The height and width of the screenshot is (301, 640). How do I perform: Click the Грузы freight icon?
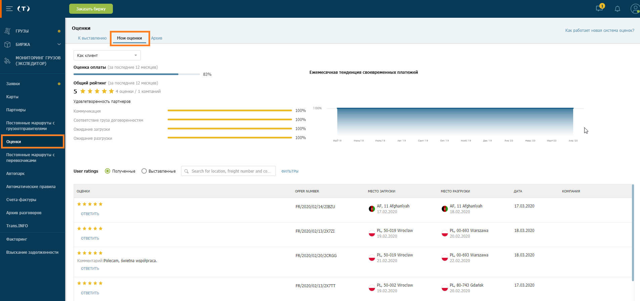click(7, 31)
